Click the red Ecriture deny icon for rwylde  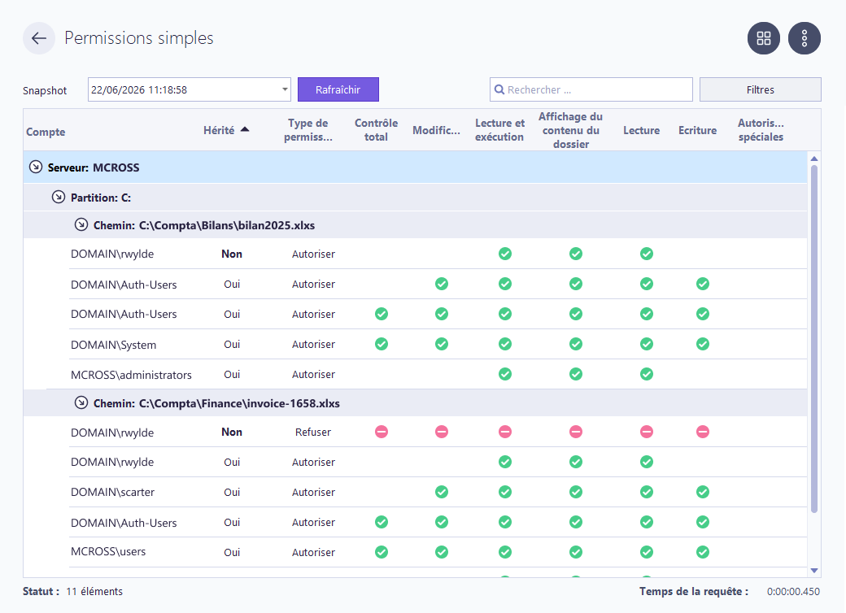703,432
